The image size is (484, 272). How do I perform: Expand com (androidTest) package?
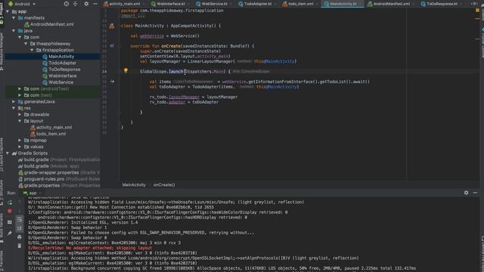[20, 89]
